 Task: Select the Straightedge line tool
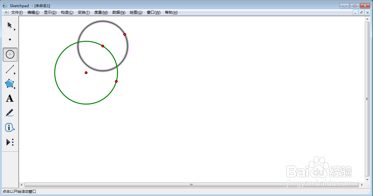[x=10, y=69]
